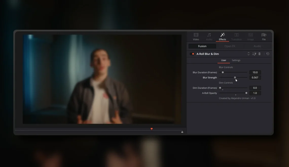Viewport: 289px width, 167px height.
Task: Click the effect customize wand icon
Action: point(254,54)
